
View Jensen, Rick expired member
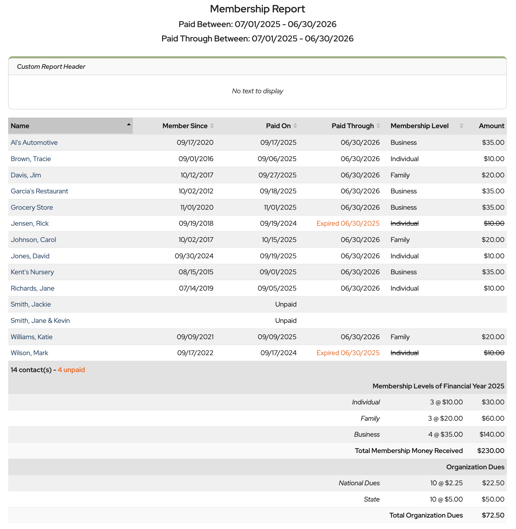(30, 223)
